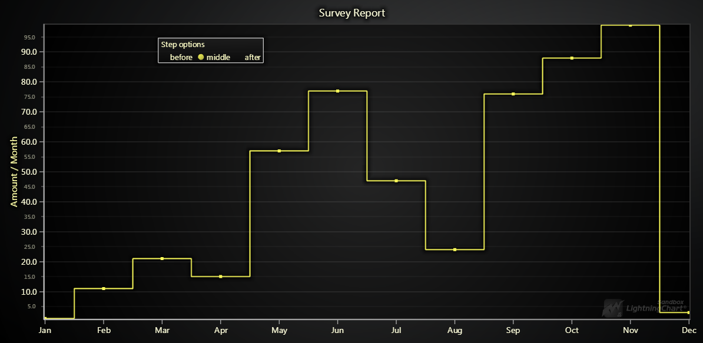Screen dimensions: 703x343
Task: Click the 'Amount / Month' axis title
Action: pos(14,172)
